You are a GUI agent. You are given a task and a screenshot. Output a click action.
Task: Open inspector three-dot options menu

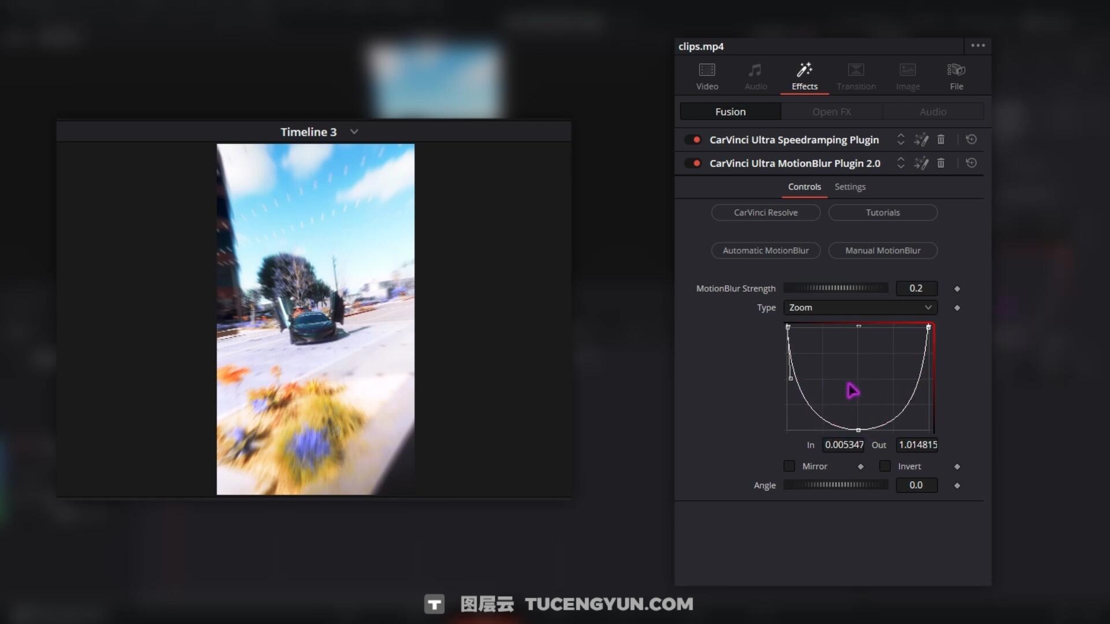(x=978, y=46)
